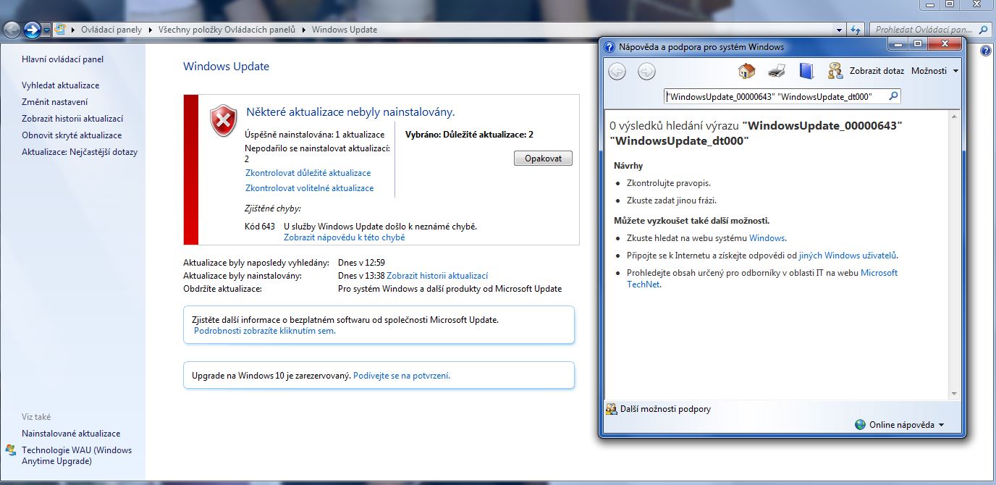The width and height of the screenshot is (996, 485).
Task: Open Aktualizace: Nejčastější dotazy
Action: click(80, 152)
